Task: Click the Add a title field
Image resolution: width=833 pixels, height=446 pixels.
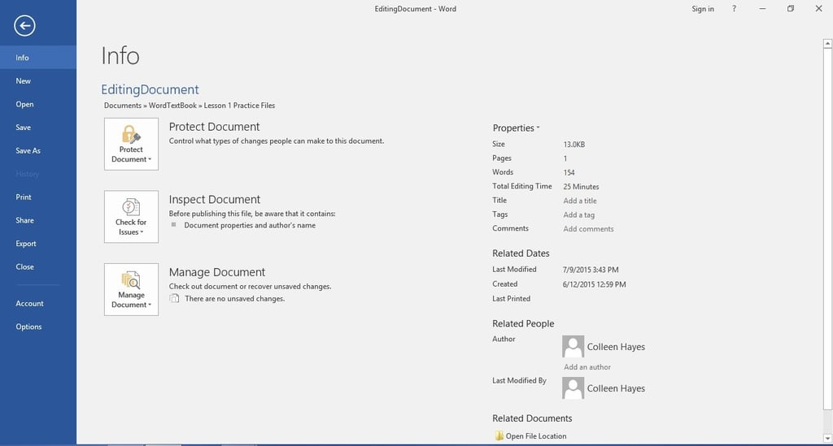Action: (580, 201)
